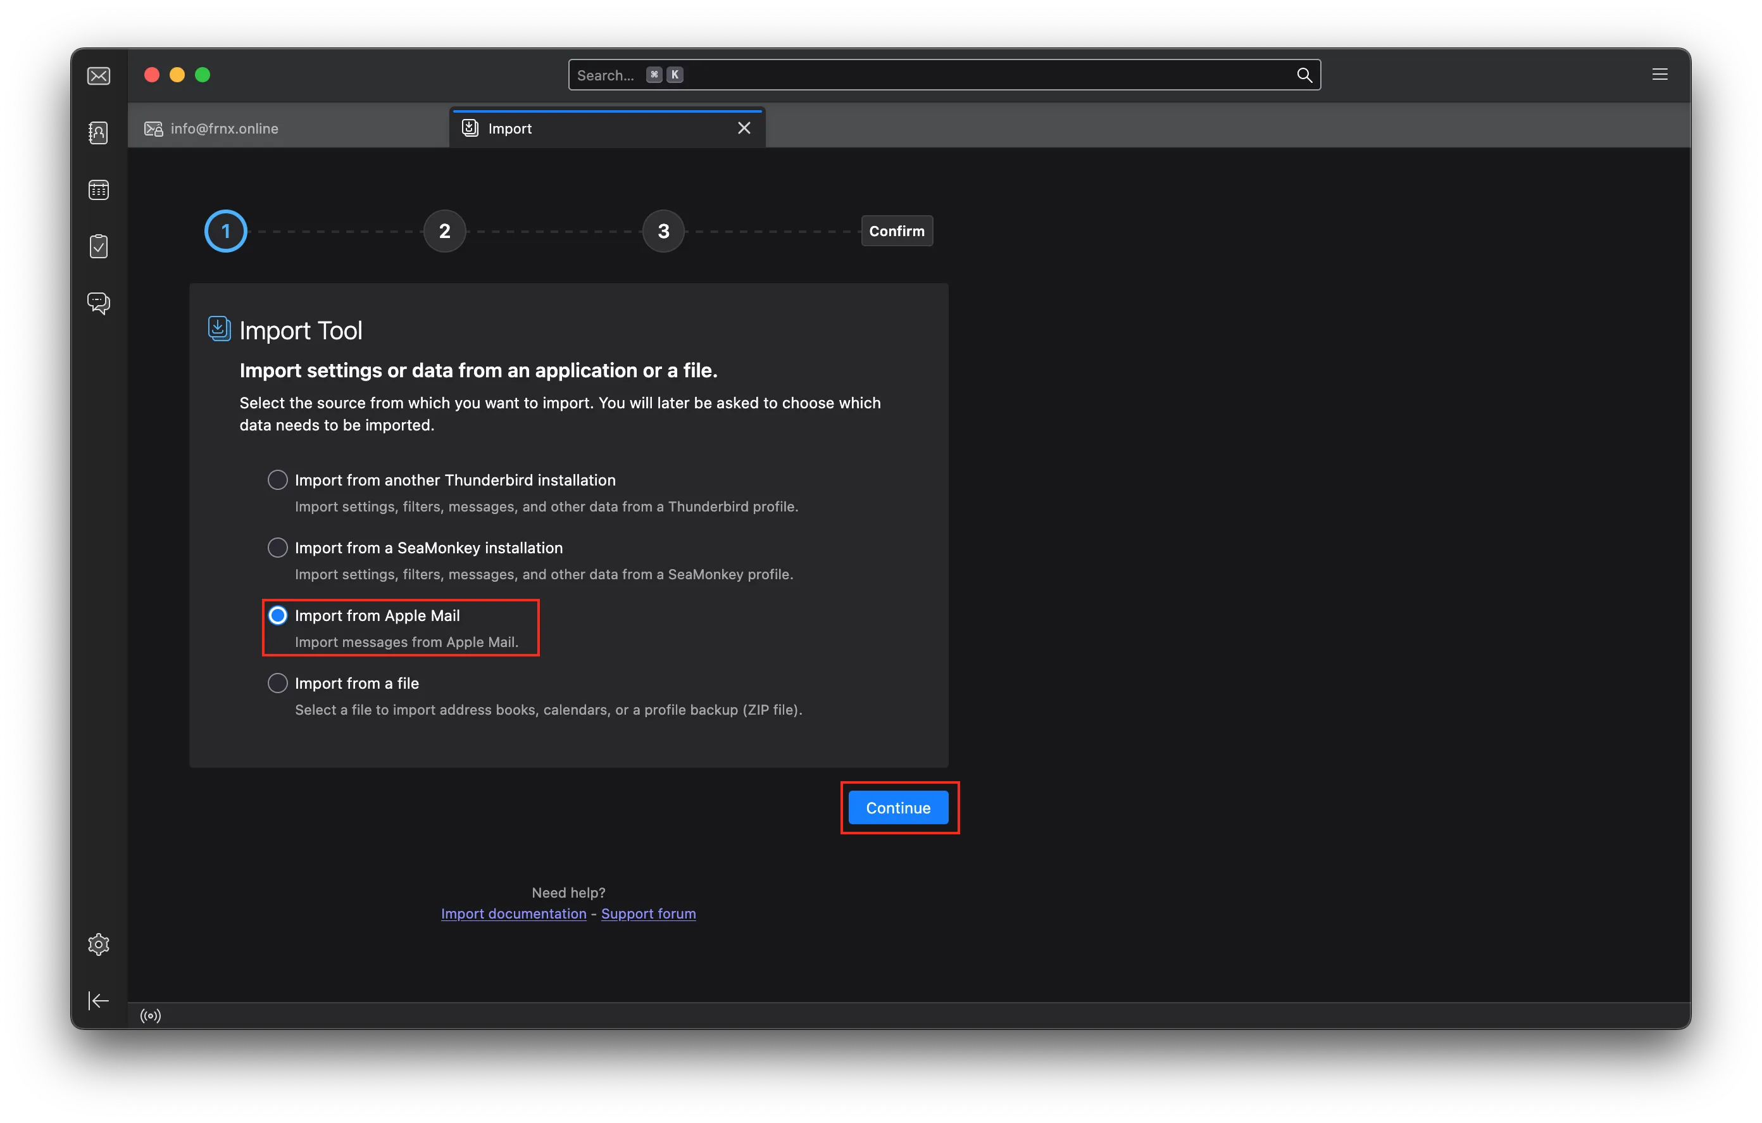This screenshot has width=1762, height=1123.
Task: Open the Address Book sidebar icon
Action: [98, 132]
